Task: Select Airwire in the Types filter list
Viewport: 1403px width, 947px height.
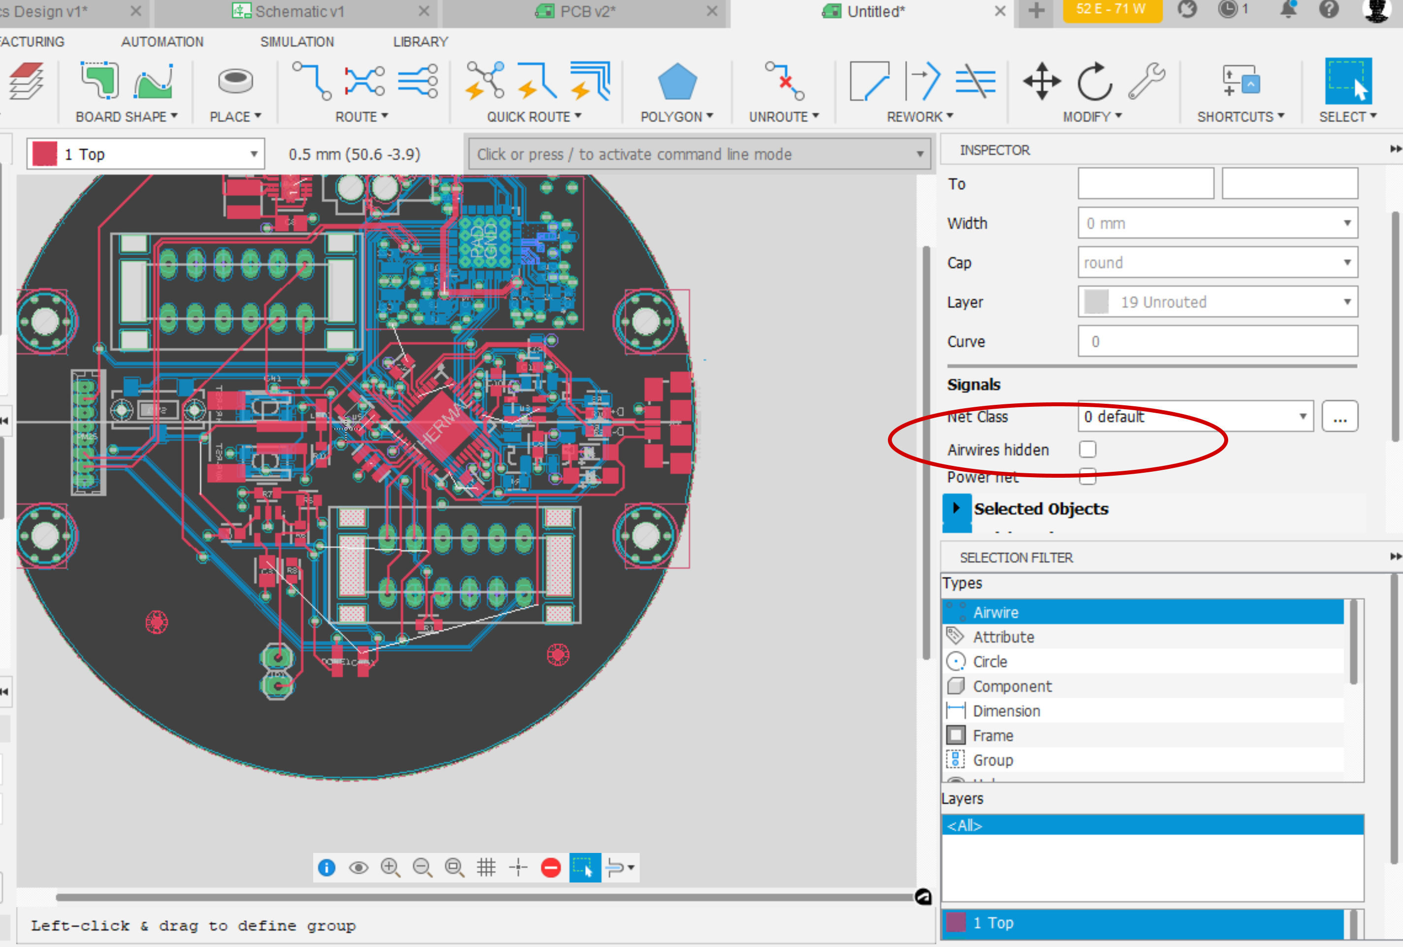Action: click(x=1141, y=612)
